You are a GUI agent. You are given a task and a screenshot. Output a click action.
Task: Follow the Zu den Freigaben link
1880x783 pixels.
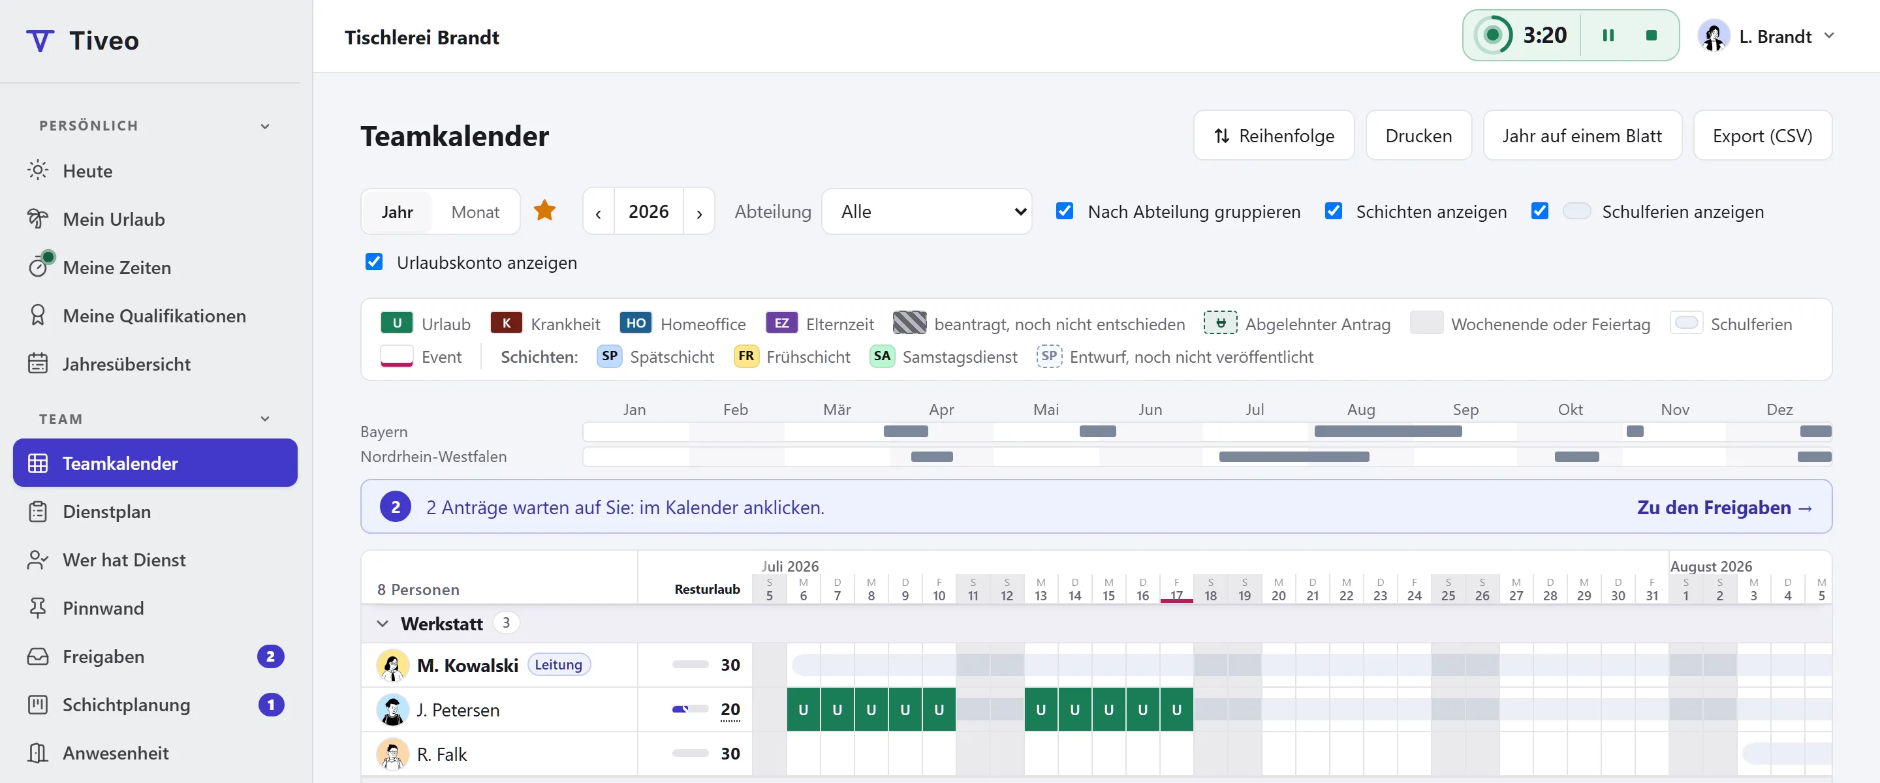(1724, 507)
